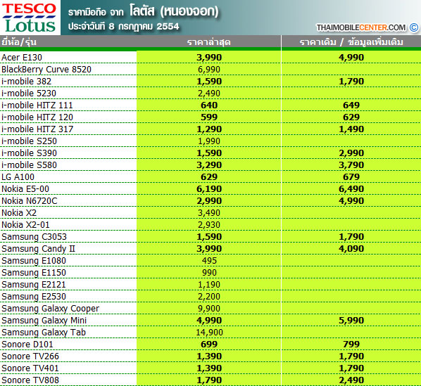Screen dimensions: 421x386
Task: Click the Samsung Candy II entry
Action: point(39,249)
